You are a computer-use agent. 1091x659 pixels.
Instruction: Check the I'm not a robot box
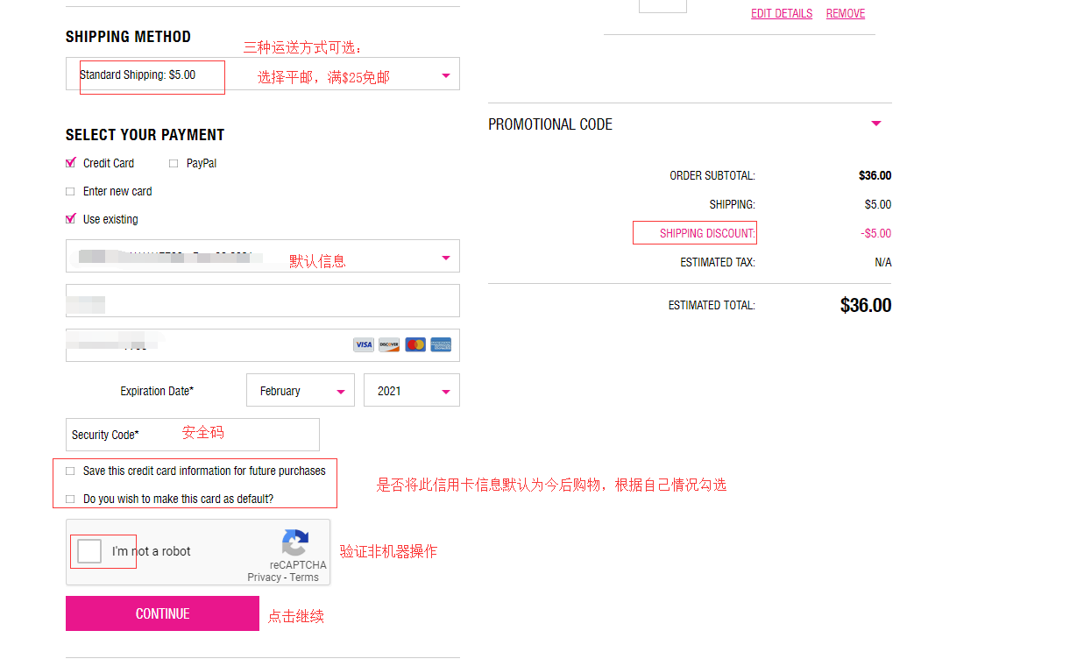89,551
